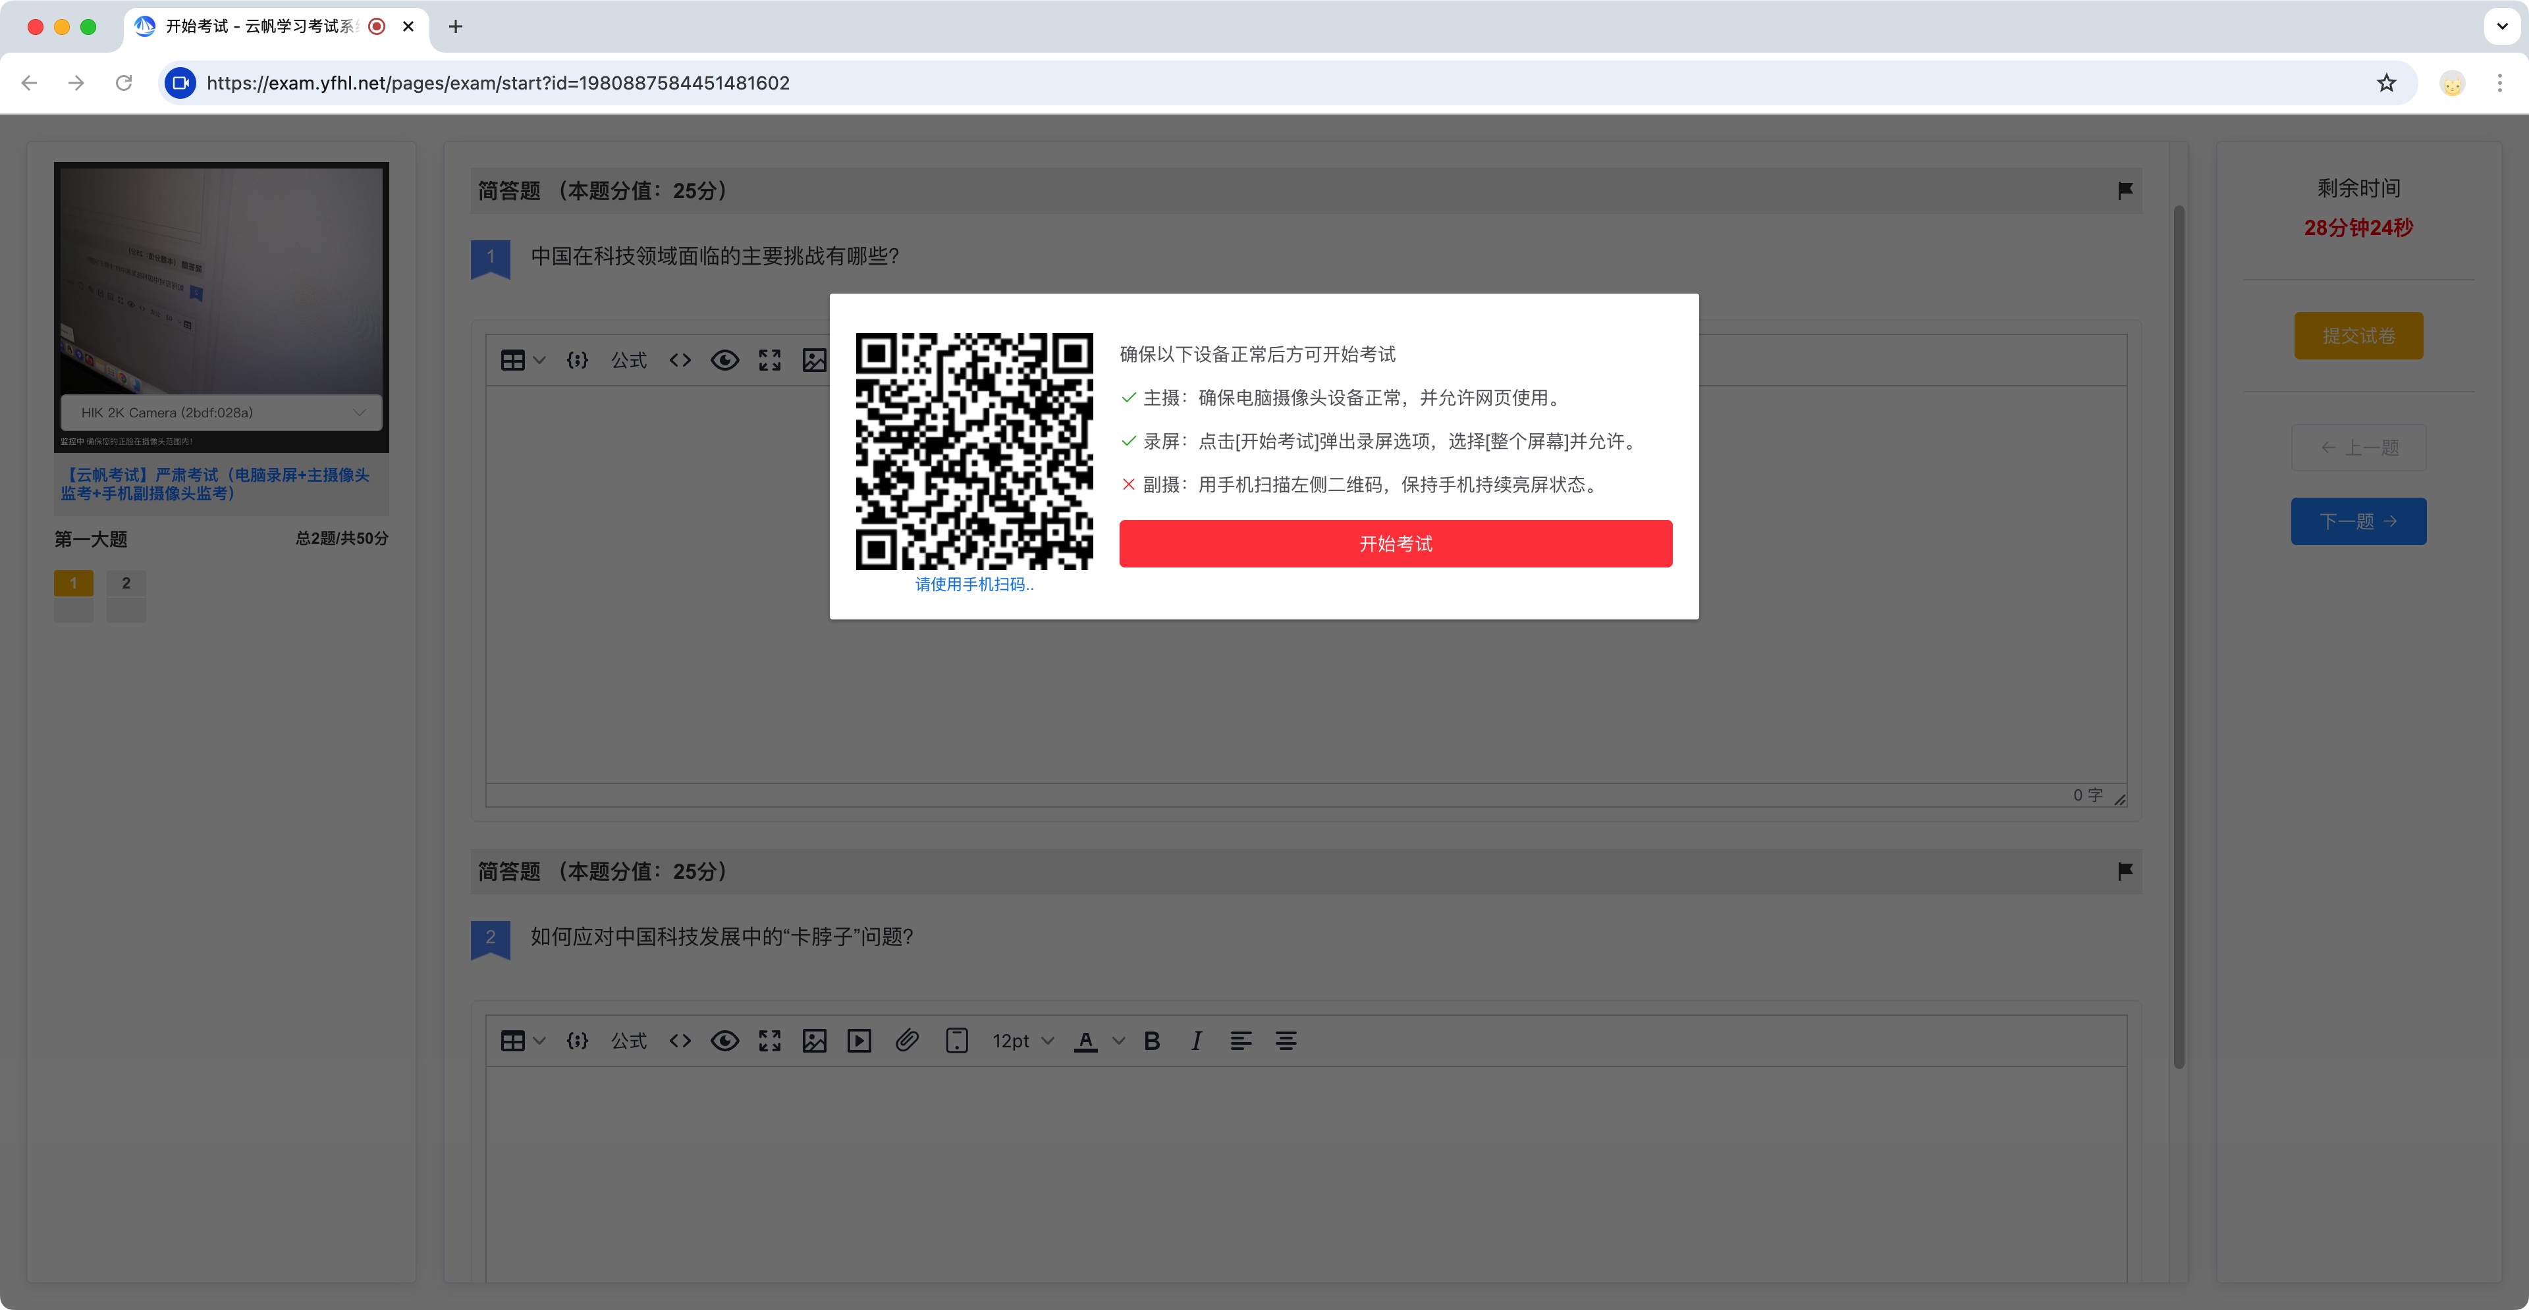This screenshot has height=1310, width=2529.
Task: Click the 下一题 next question button
Action: point(2358,521)
